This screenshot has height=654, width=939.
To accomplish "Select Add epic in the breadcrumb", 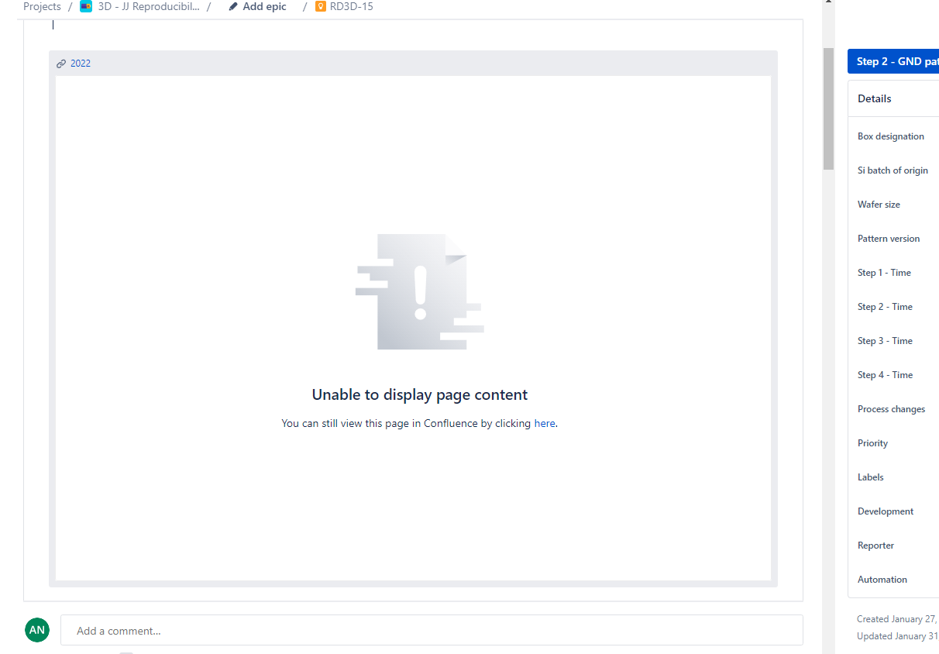I will [264, 6].
